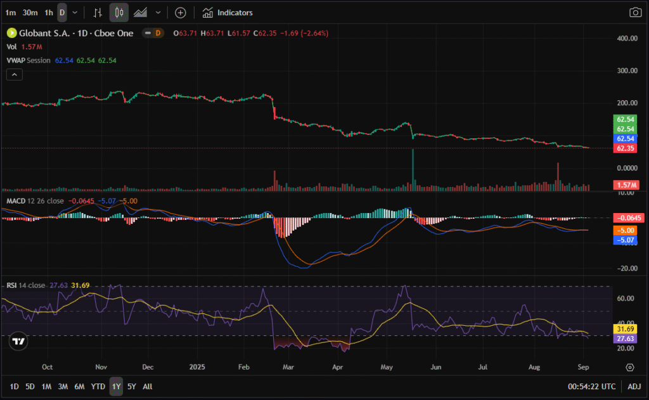Click the Globant S.A. symbol logo
Image resolution: width=649 pixels, height=400 pixels.
point(11,33)
